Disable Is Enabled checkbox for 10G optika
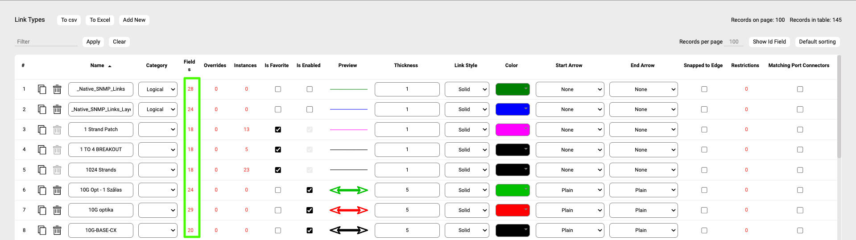856x240 pixels. [x=310, y=210]
